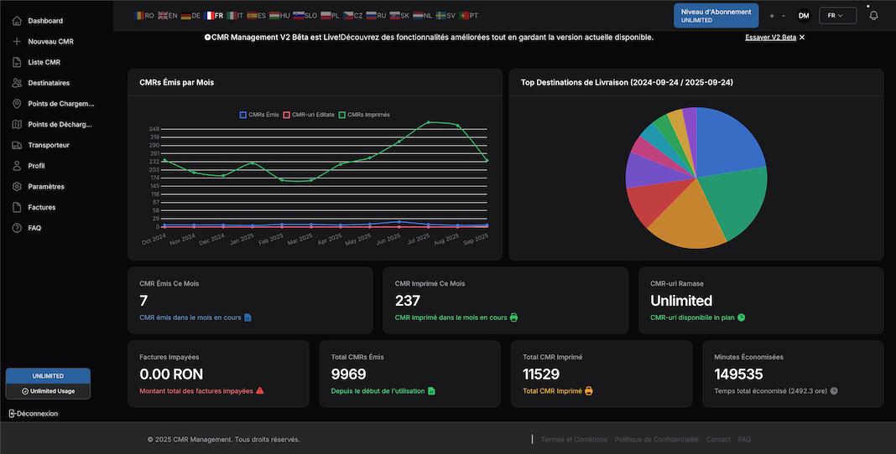Toggle CMRs Imprimés legend series
Viewport: 896px width, 454px height.
[x=363, y=115]
